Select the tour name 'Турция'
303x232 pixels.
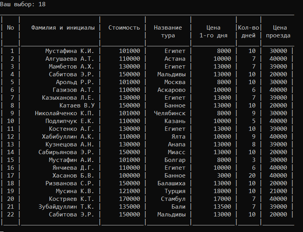pyautogui.click(x=175, y=191)
